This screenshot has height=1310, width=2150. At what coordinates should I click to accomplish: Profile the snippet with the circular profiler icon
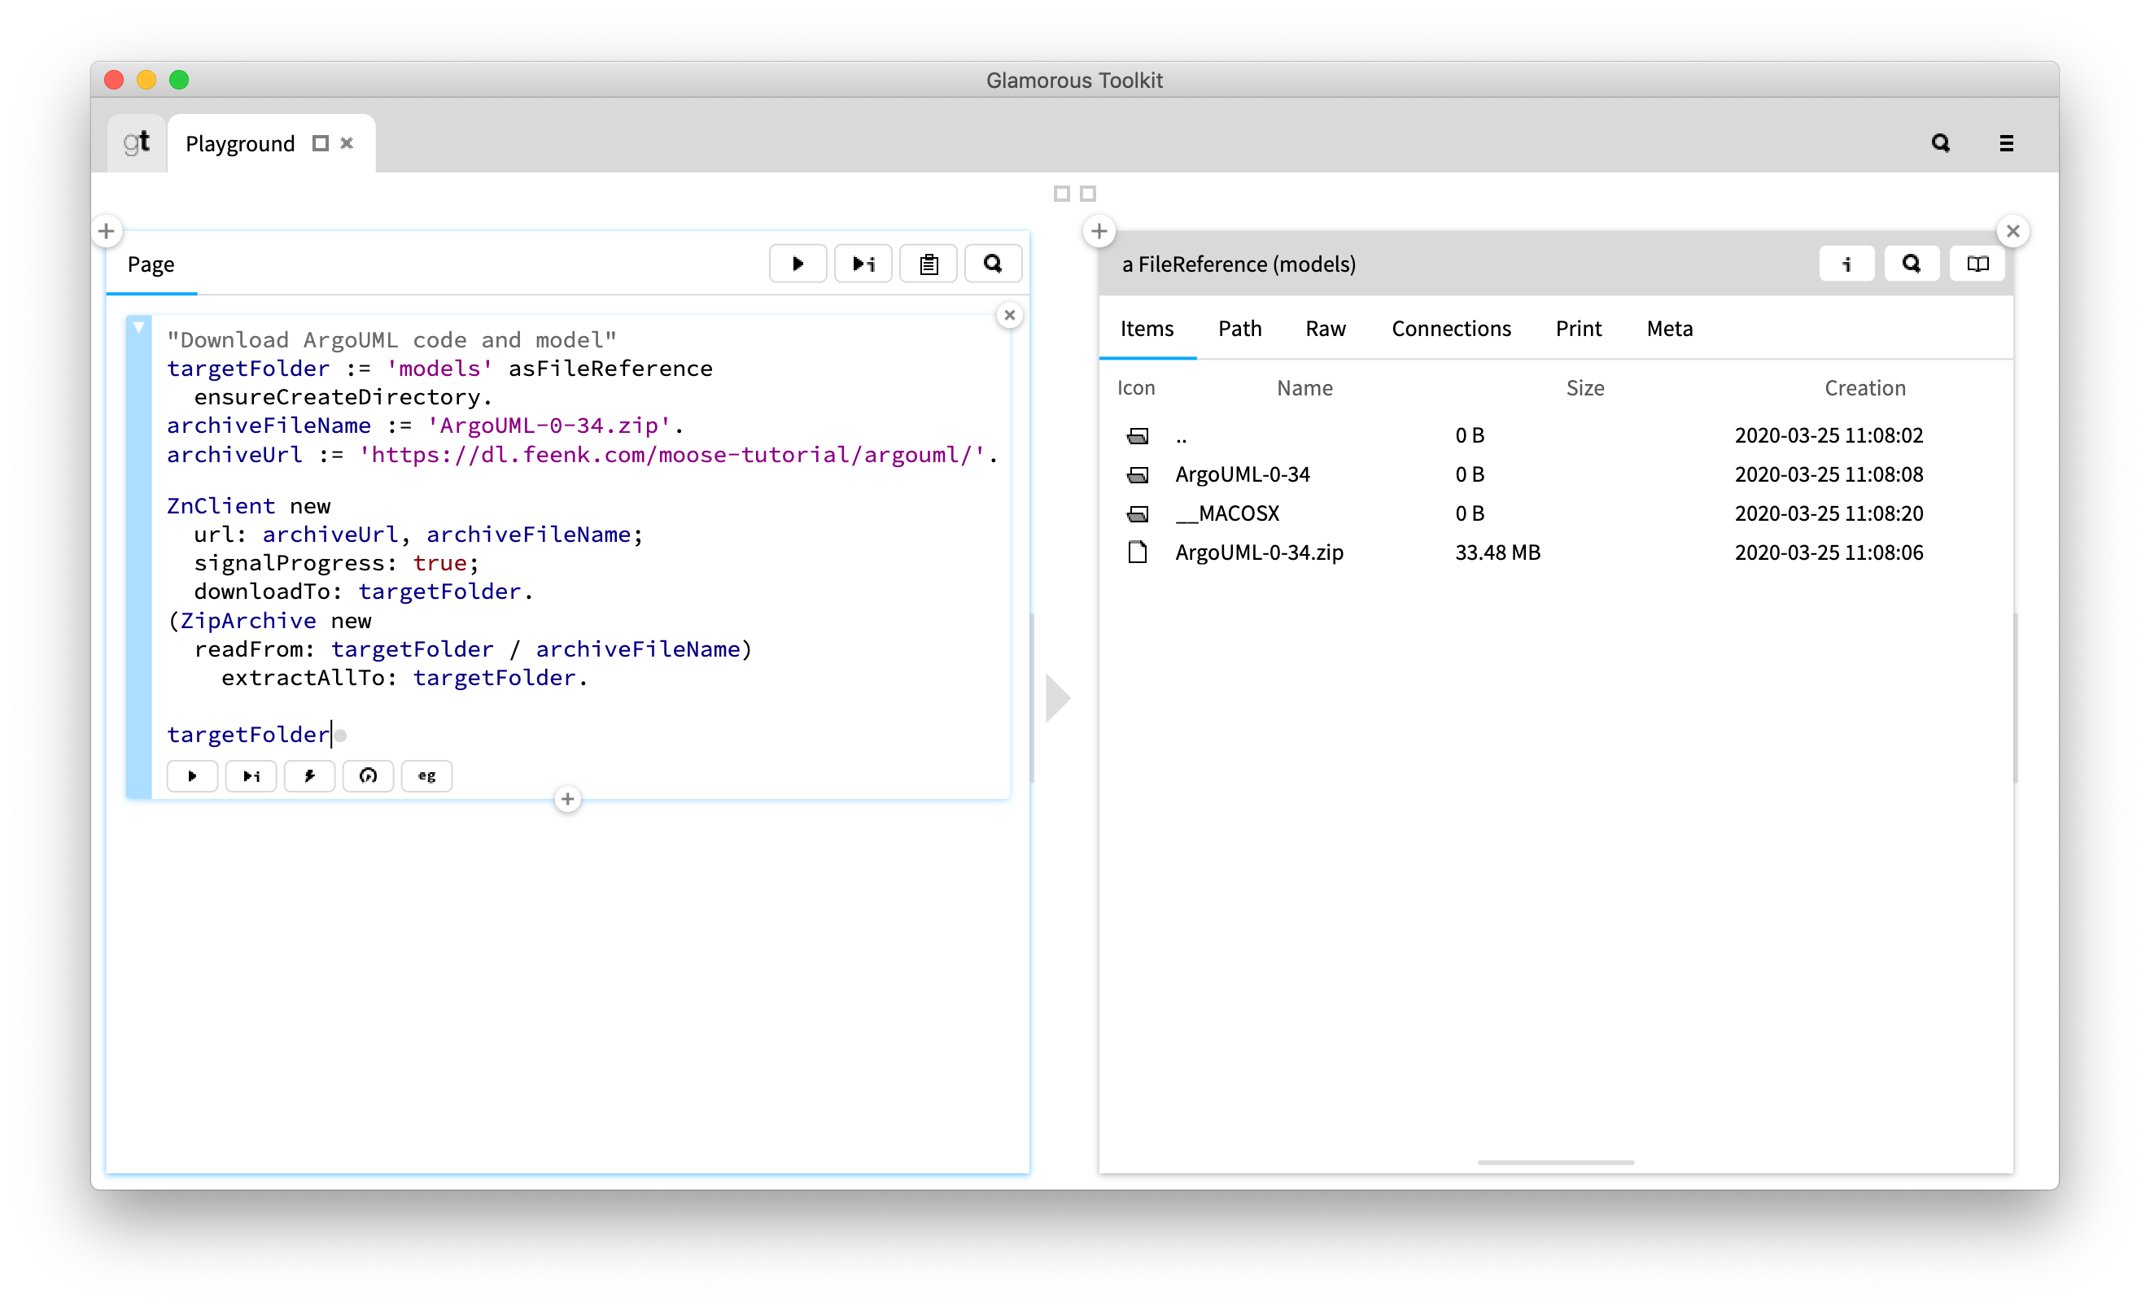(368, 775)
